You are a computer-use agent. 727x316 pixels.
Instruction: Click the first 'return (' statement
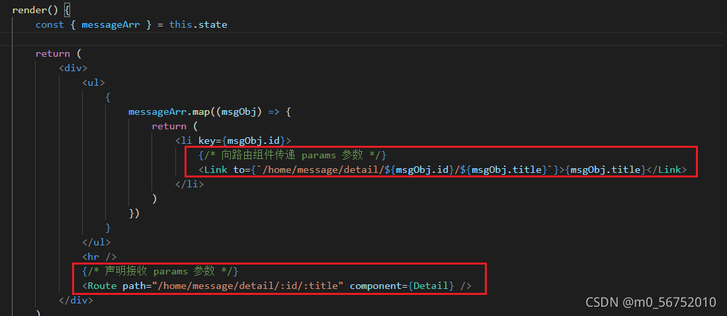58,53
